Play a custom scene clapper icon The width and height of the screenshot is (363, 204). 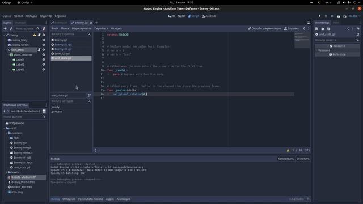(x=345, y=16)
